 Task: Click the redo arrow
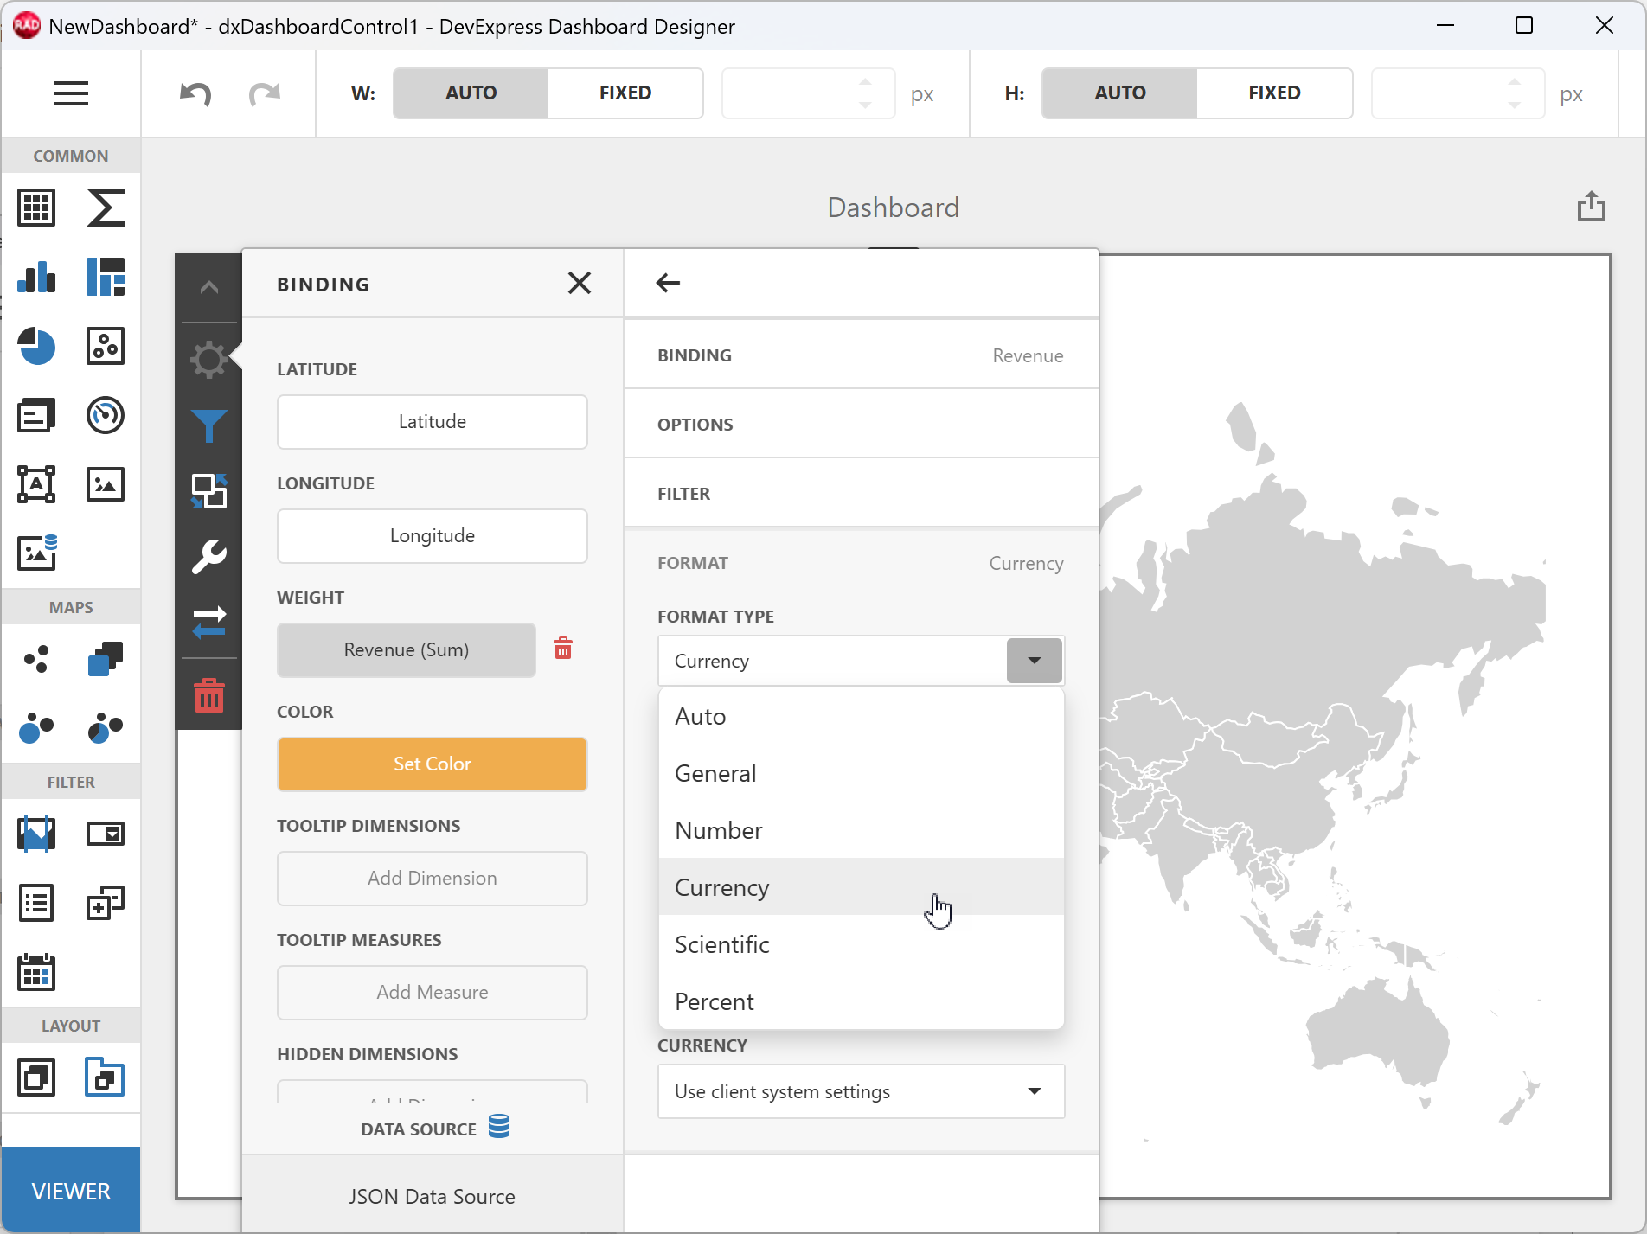[x=265, y=93]
